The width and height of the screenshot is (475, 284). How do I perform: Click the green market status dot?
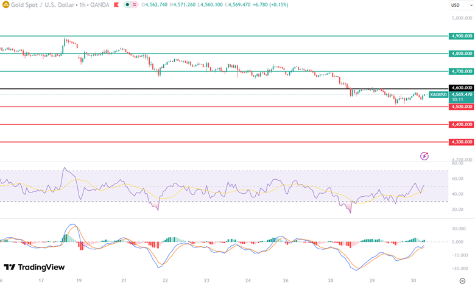(x=127, y=5)
